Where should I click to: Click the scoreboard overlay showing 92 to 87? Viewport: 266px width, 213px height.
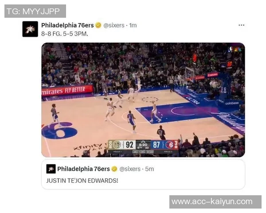(x=143, y=146)
